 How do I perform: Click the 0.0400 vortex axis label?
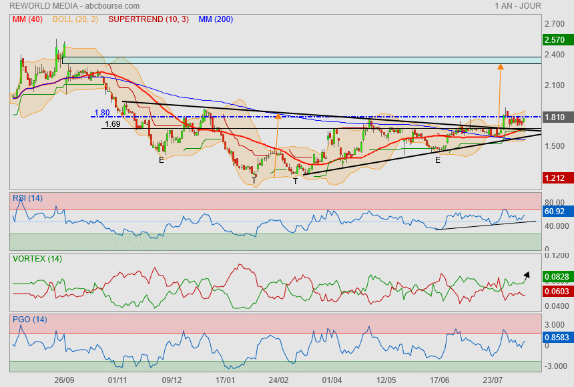tap(557, 306)
